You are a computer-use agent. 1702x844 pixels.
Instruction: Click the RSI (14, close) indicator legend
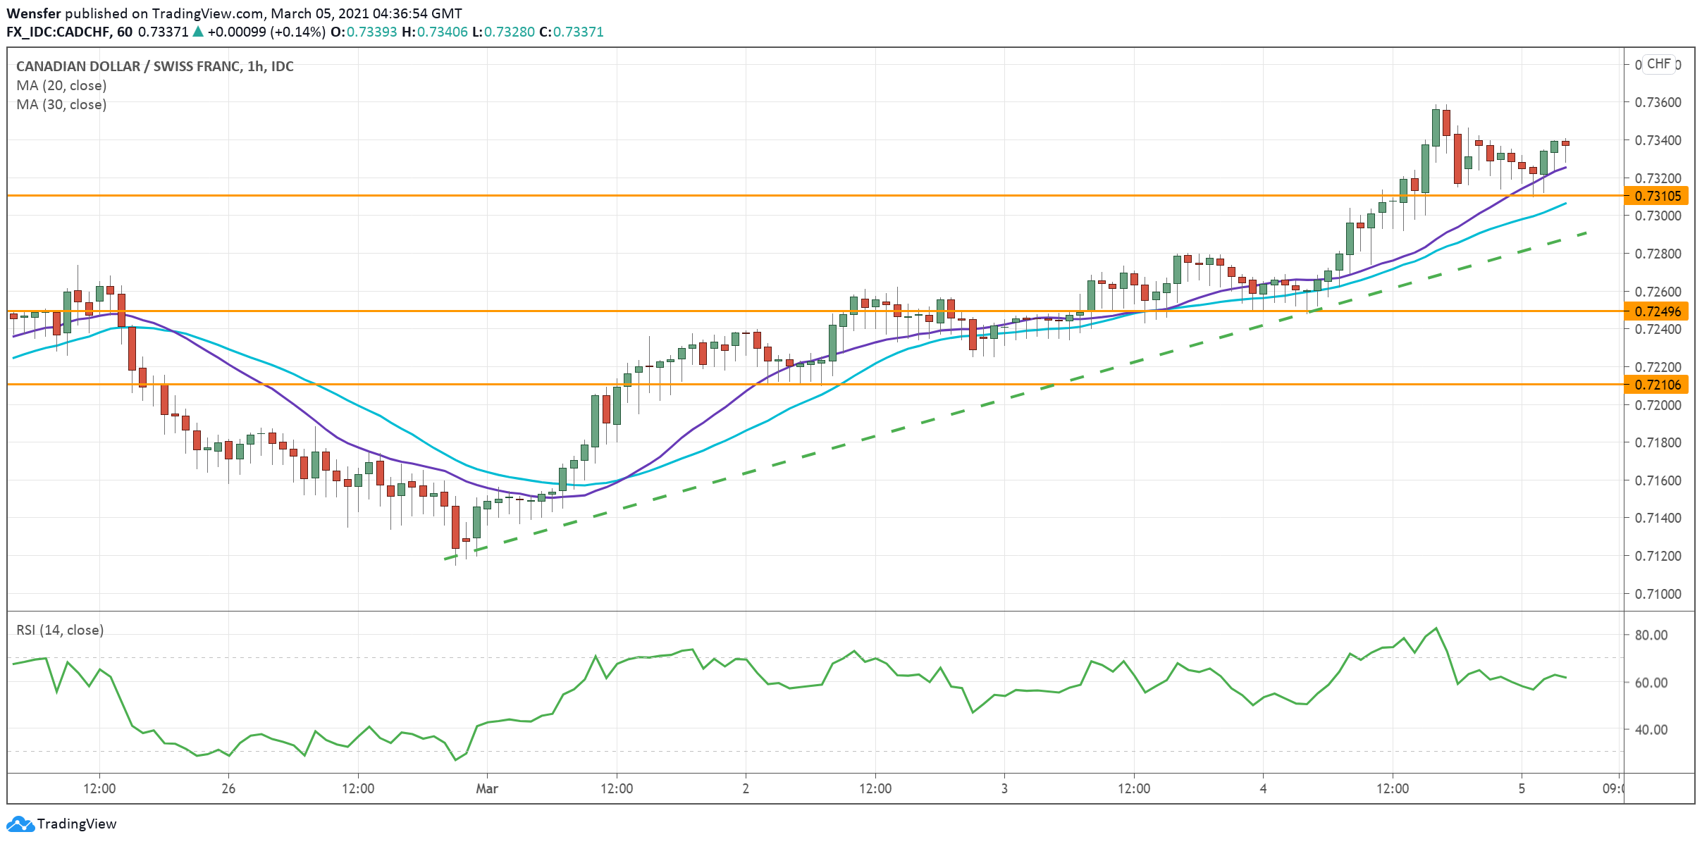[60, 630]
